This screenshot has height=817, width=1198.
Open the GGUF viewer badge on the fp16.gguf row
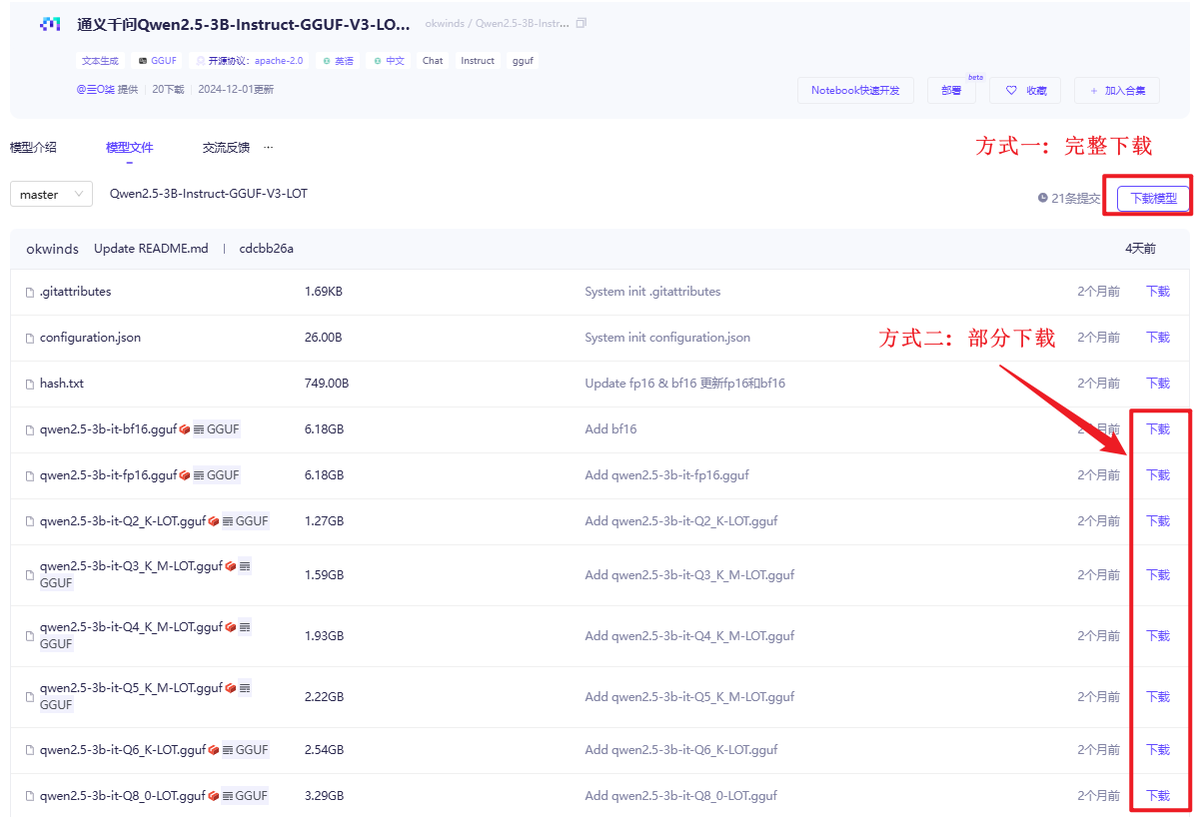tap(216, 475)
